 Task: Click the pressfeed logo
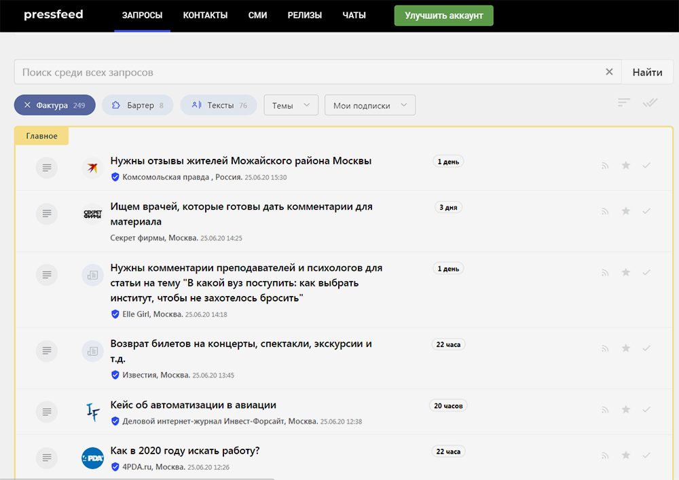53,15
